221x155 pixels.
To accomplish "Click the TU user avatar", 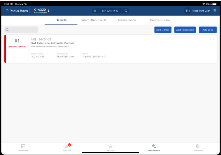I will pyautogui.click(x=187, y=11).
